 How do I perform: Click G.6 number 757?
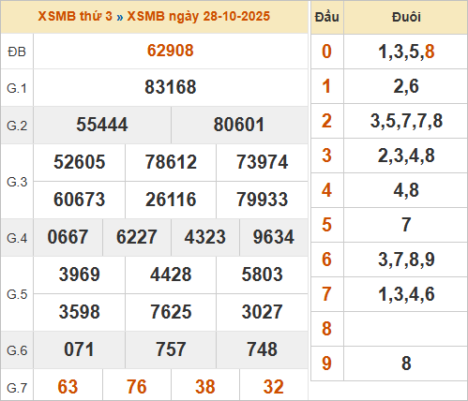[171, 349]
